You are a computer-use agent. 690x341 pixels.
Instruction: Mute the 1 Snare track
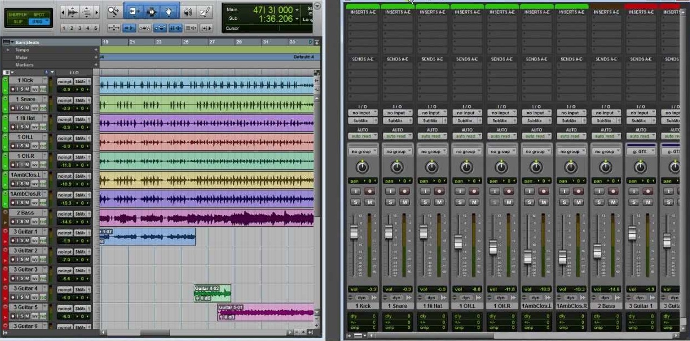[x=28, y=108]
